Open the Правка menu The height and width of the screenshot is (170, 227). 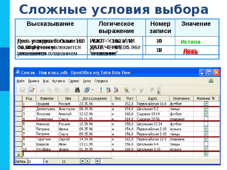pyautogui.click(x=34, y=81)
